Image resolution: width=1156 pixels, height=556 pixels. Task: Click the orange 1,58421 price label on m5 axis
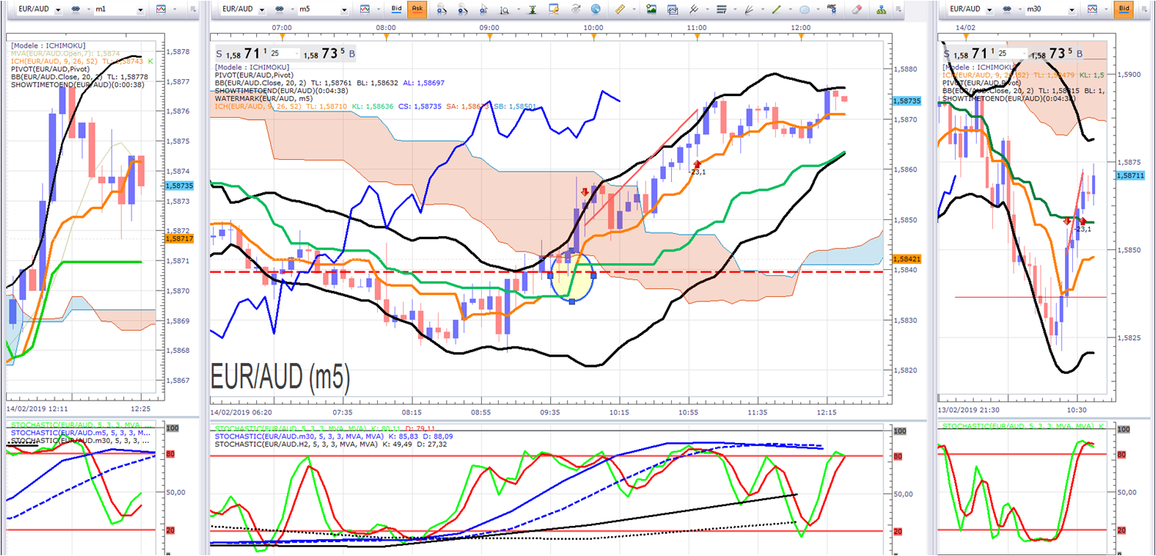[907, 259]
